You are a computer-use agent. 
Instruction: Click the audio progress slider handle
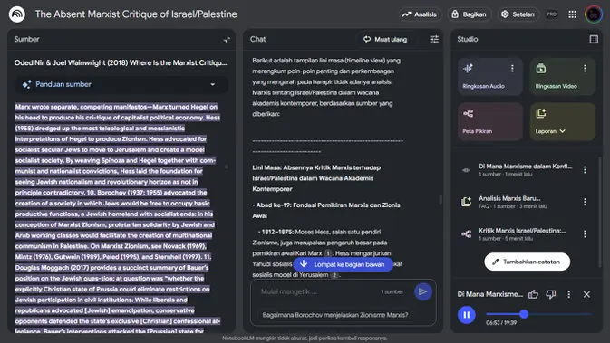(x=524, y=314)
